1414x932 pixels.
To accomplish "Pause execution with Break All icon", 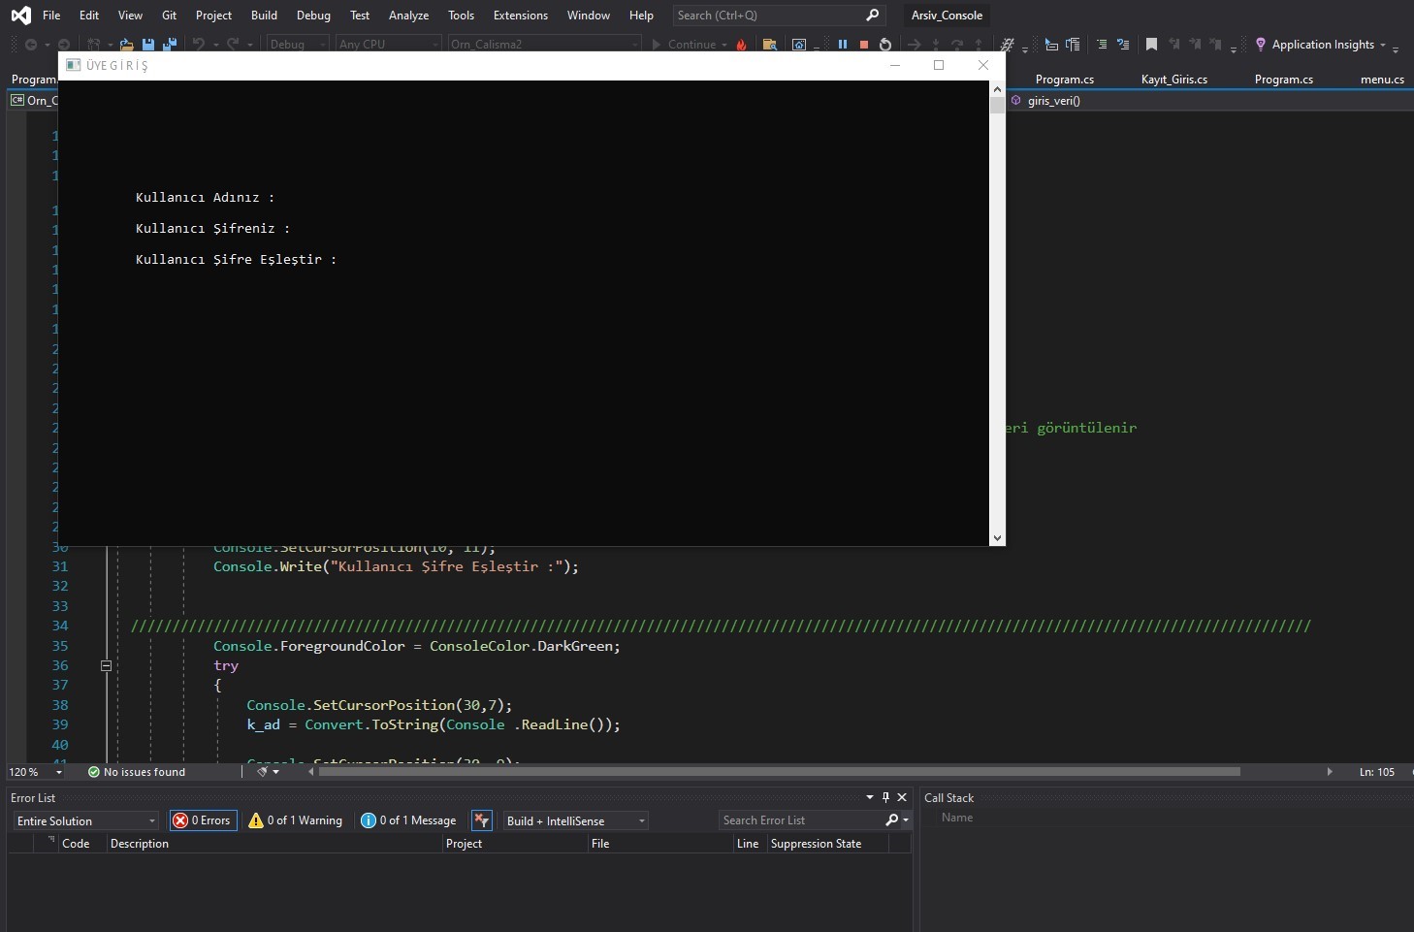I will (x=843, y=45).
